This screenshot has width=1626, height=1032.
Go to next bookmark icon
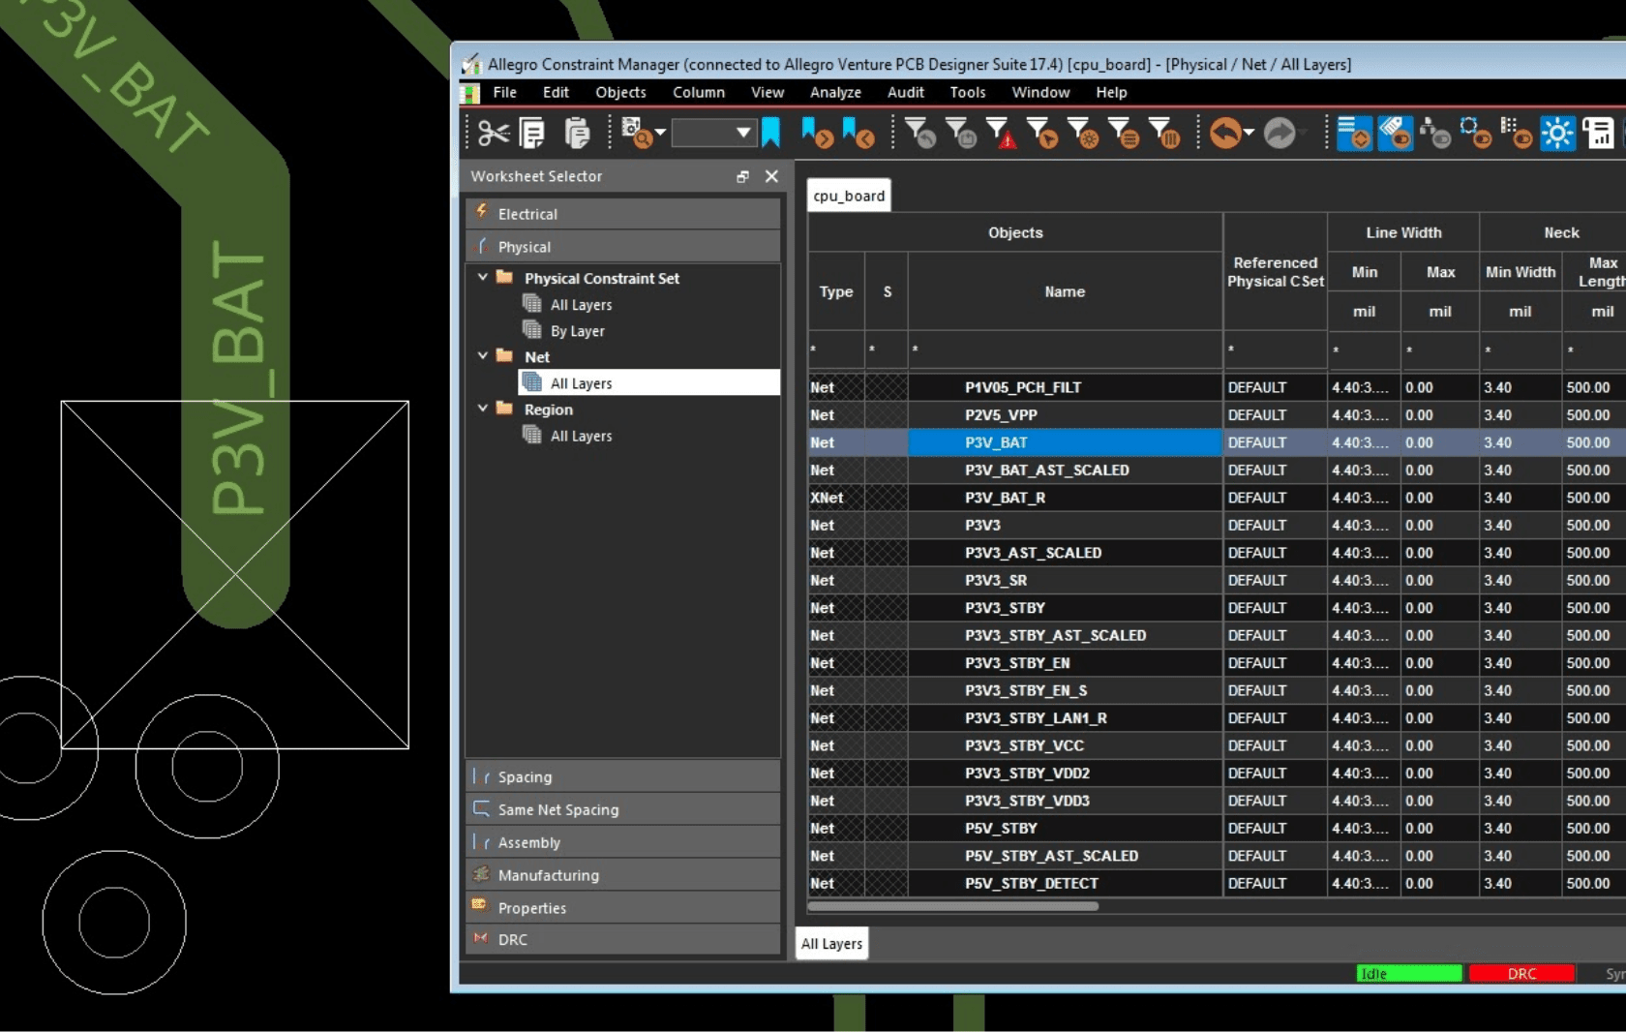(817, 133)
